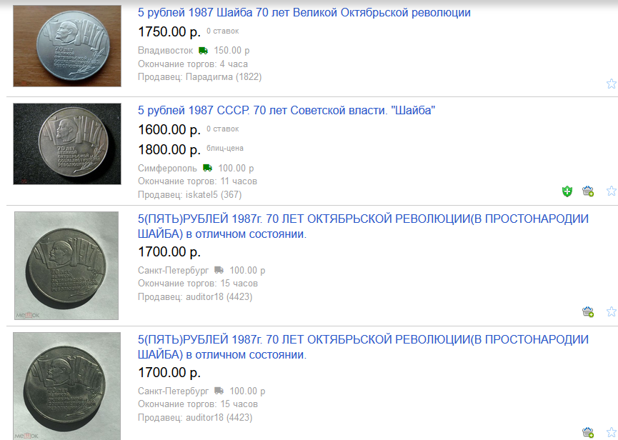Image resolution: width=618 pixels, height=440 pixels.
Task: Open coin thumbnail on wooden background
Action: click(67, 46)
